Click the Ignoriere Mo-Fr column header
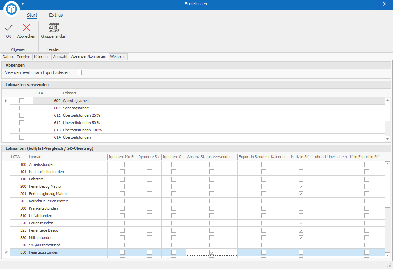 122,157
